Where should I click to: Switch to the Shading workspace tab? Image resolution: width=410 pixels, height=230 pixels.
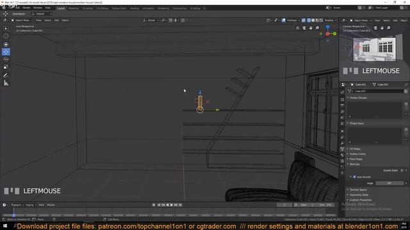[x=135, y=8]
